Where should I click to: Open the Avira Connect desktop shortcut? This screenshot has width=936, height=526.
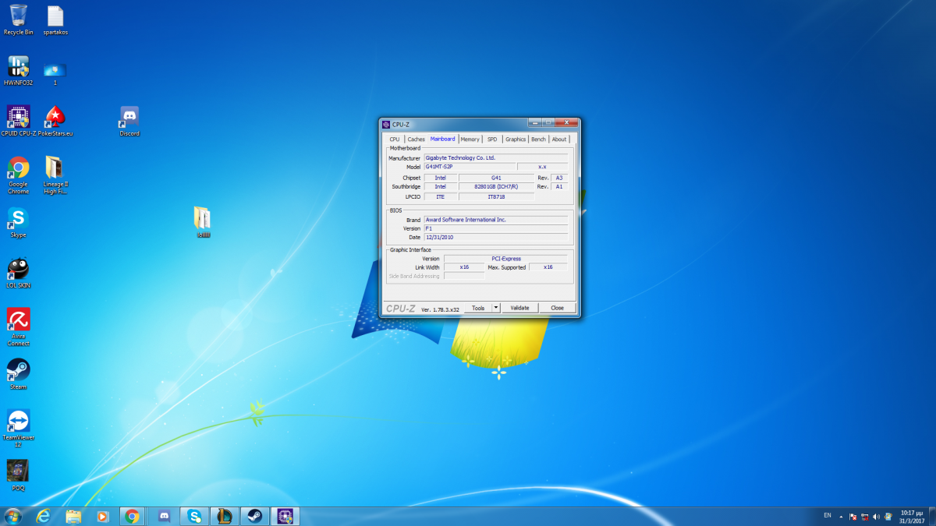click(x=18, y=327)
